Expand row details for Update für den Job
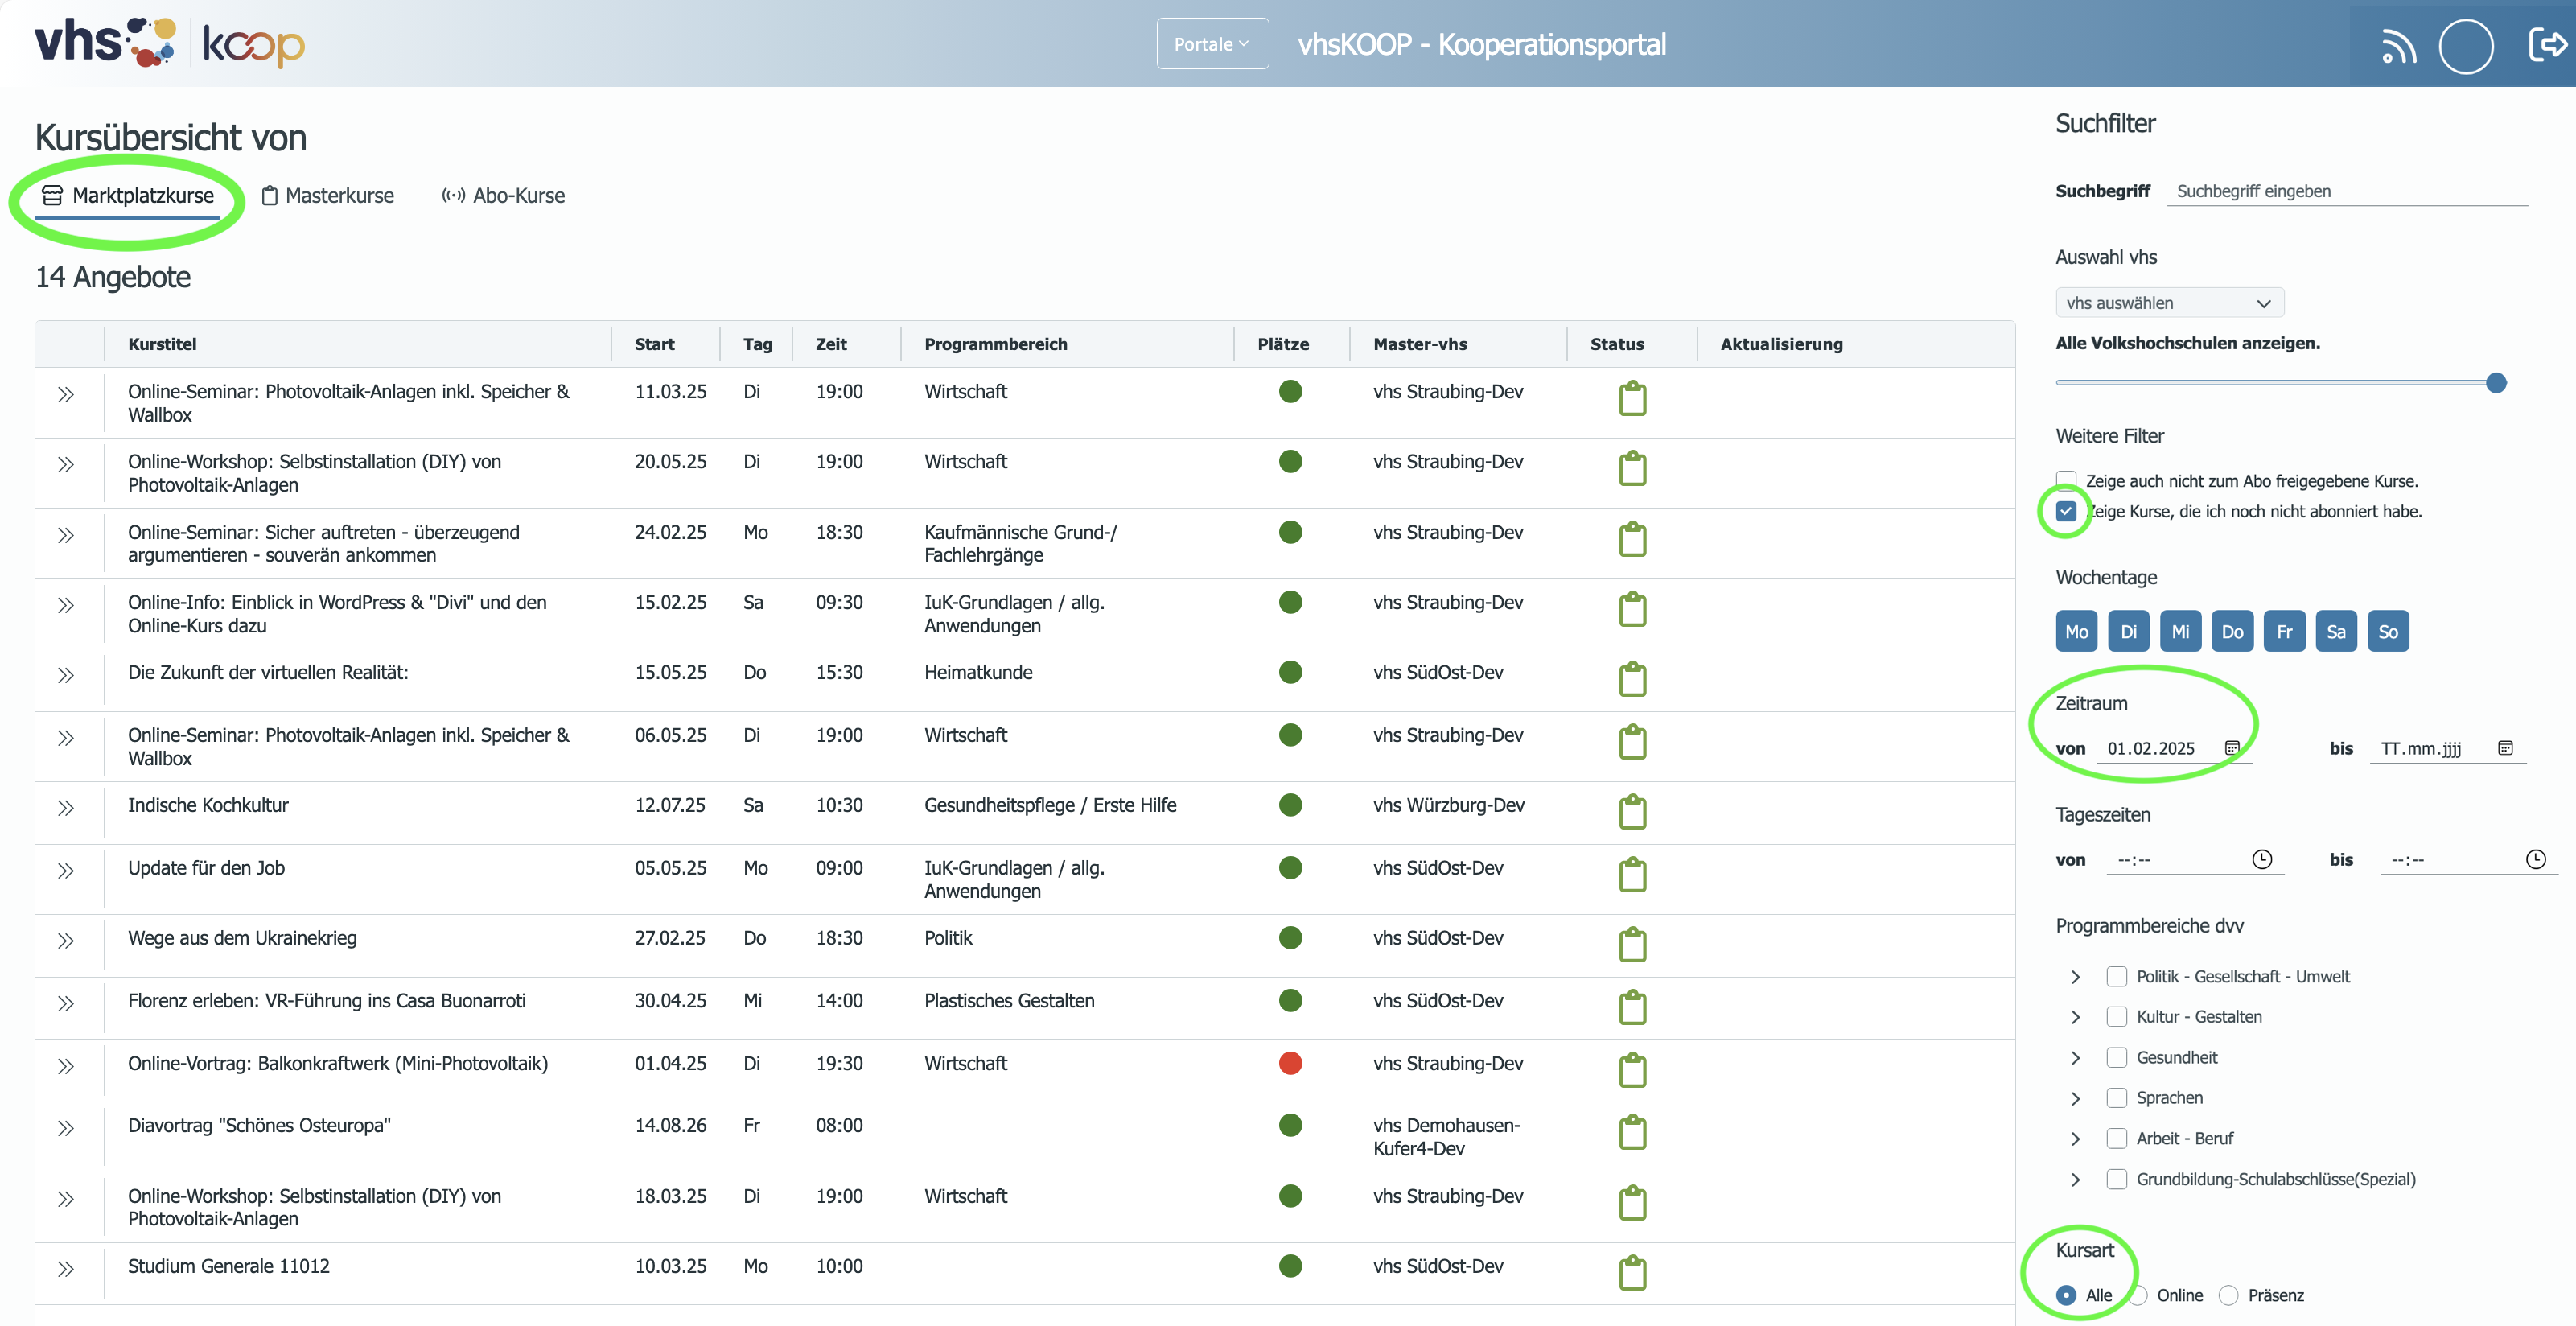The width and height of the screenshot is (2576, 1326). pyautogui.click(x=66, y=871)
